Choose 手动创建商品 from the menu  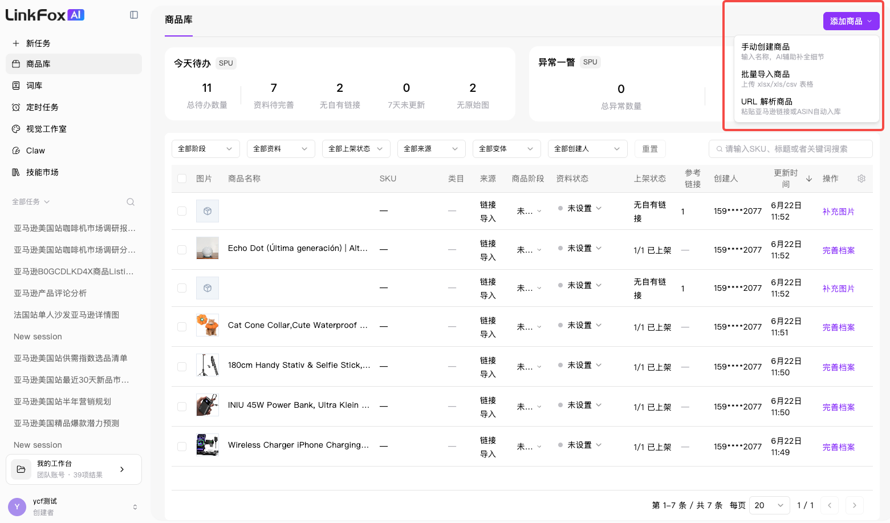pos(807,51)
